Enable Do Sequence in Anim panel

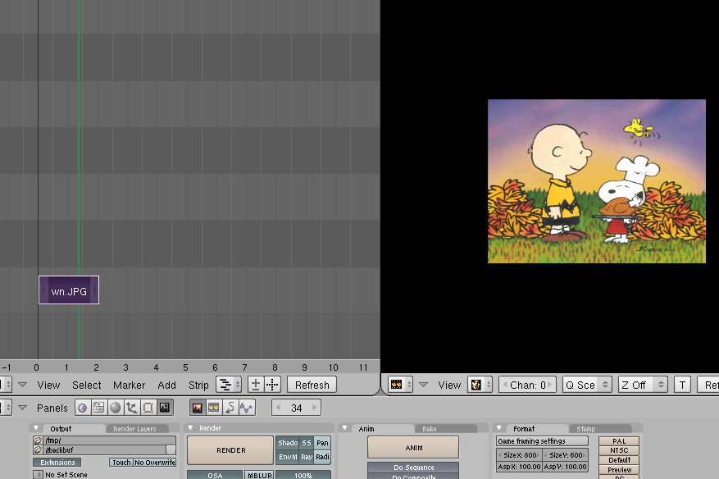(413, 467)
